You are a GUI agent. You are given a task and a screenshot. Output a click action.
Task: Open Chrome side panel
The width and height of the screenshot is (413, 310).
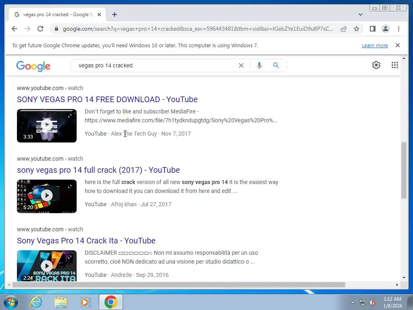372,29
